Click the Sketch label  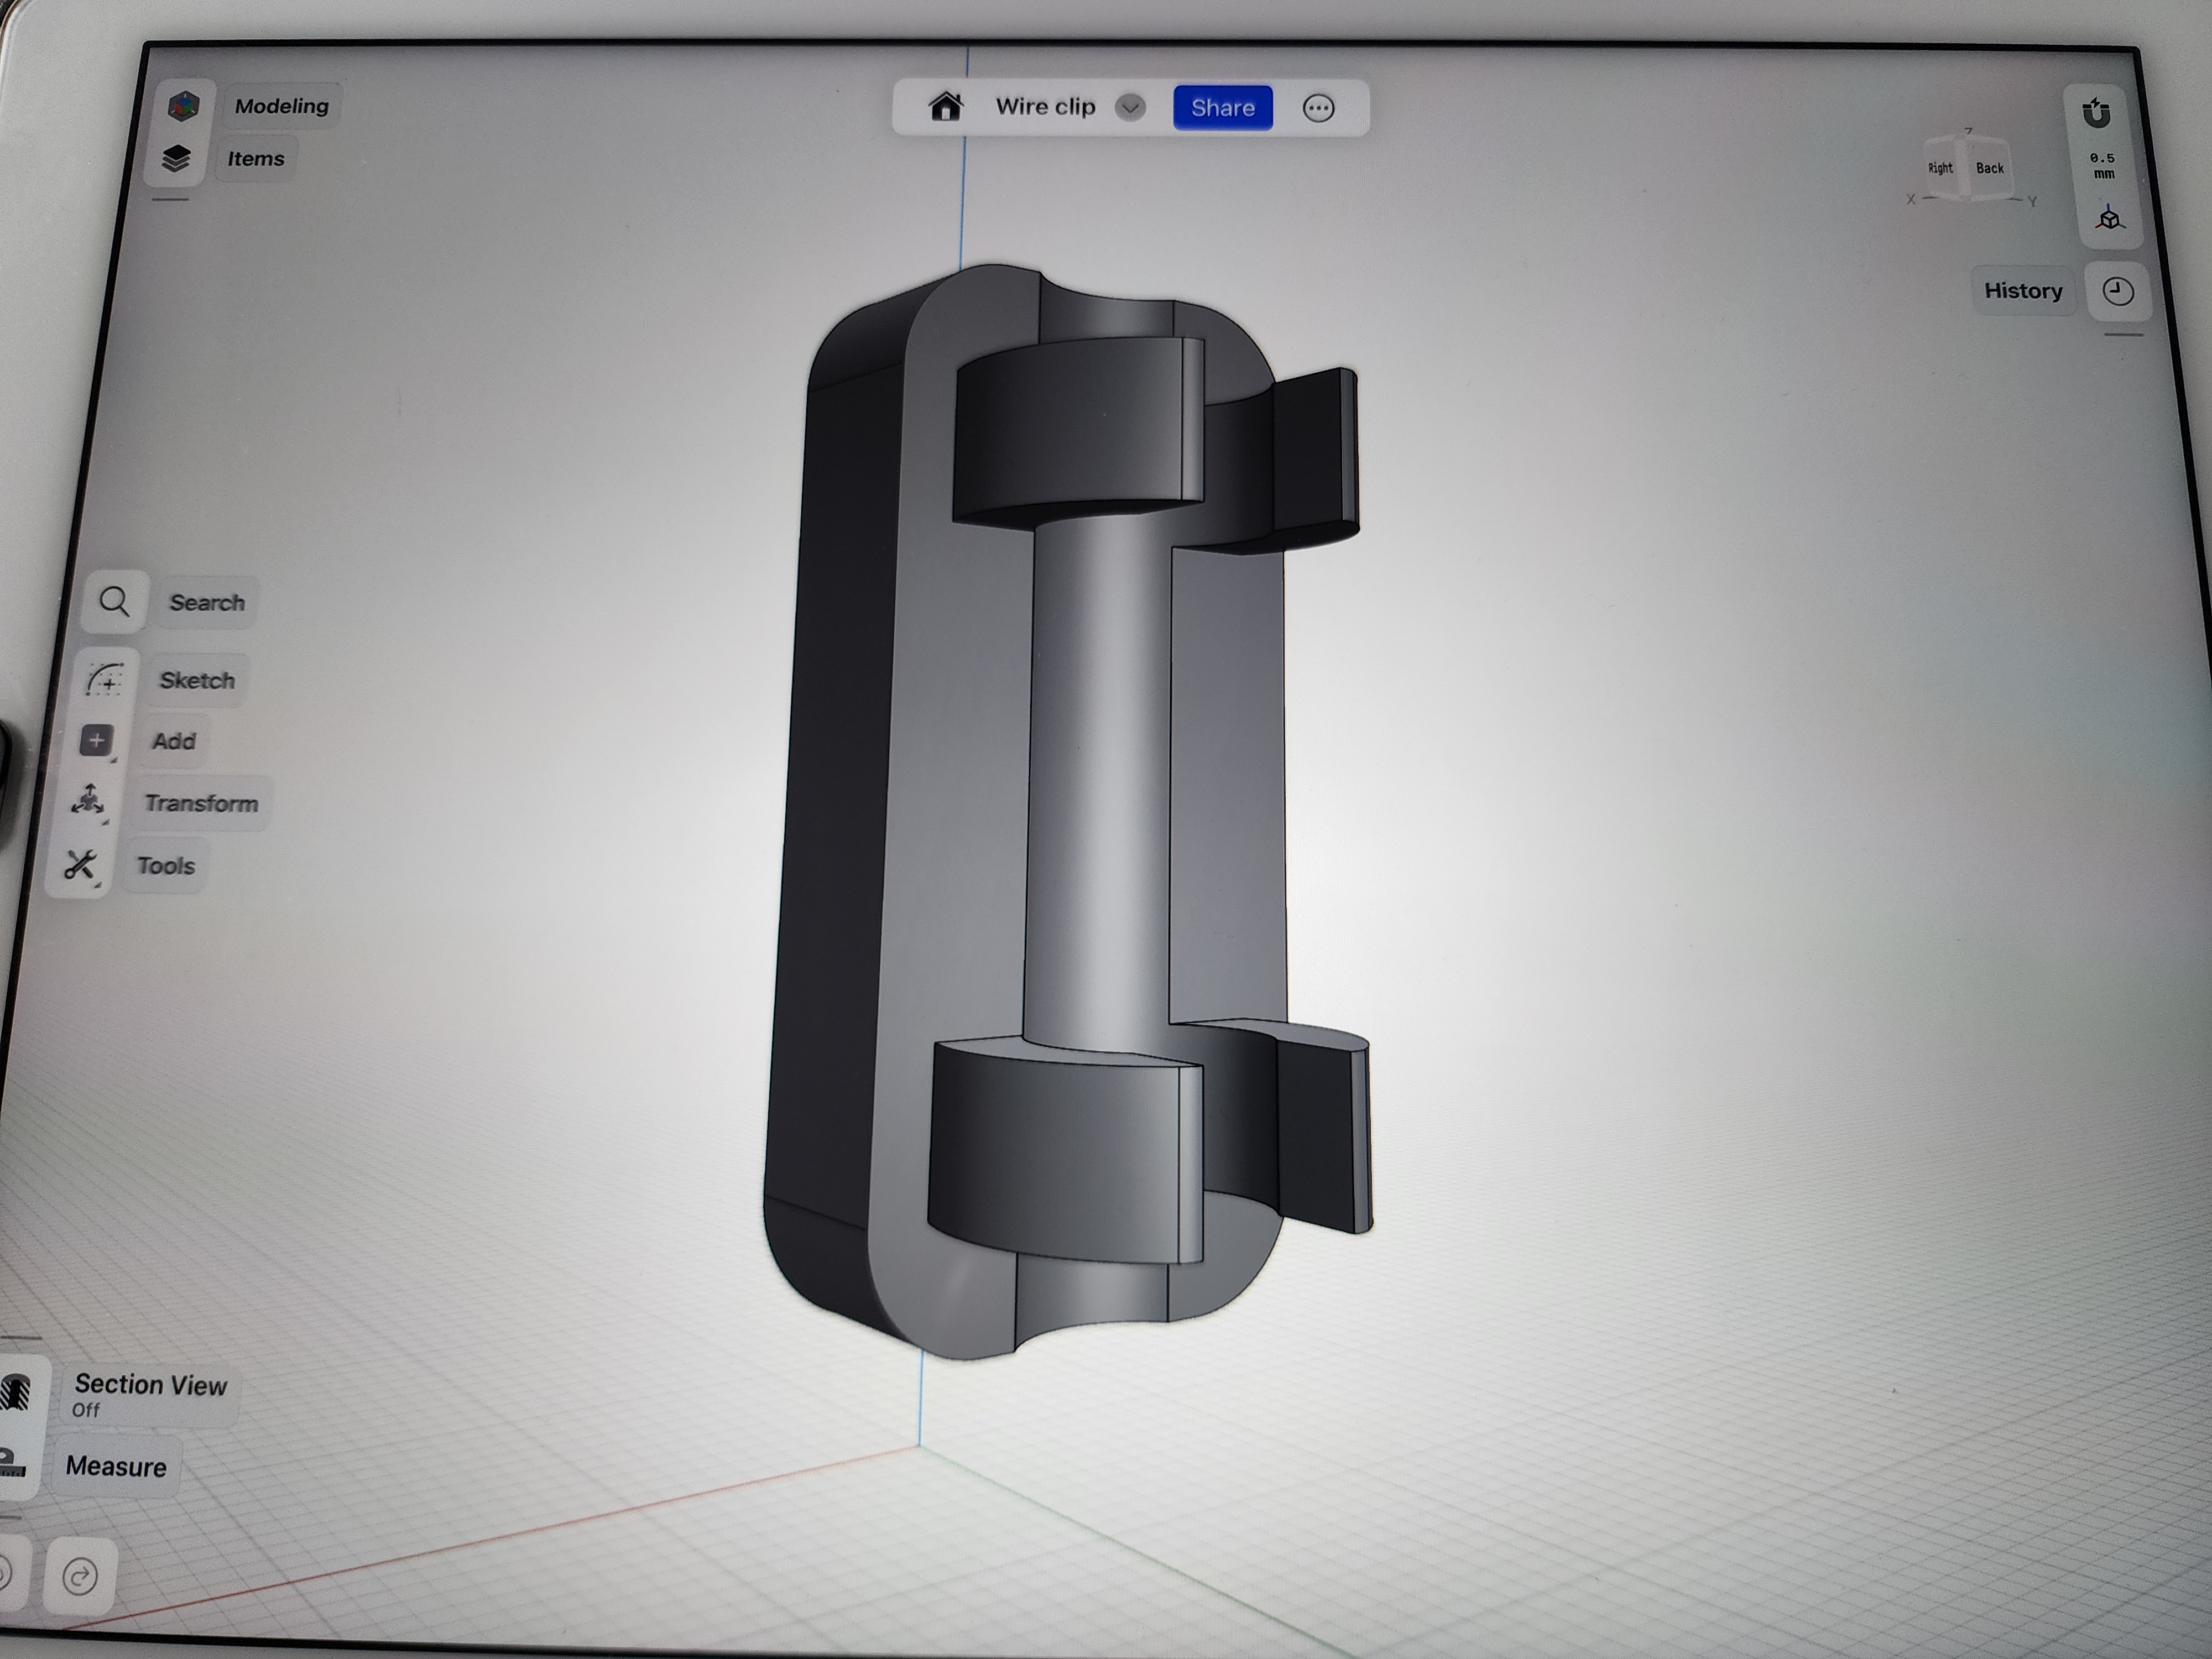197,680
